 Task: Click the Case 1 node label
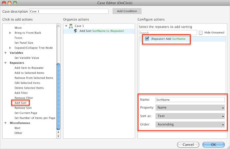79,26
